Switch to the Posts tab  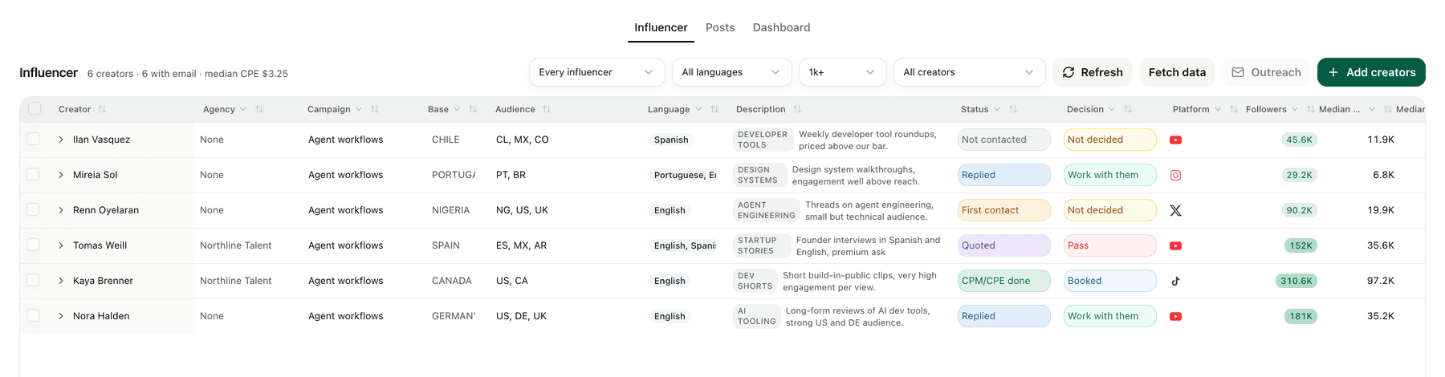(x=720, y=27)
